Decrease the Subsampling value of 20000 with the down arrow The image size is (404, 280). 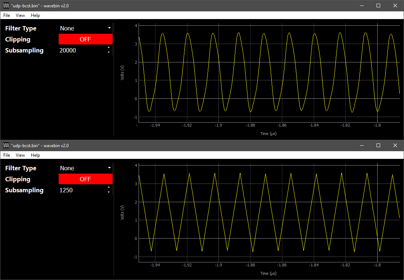[109, 52]
